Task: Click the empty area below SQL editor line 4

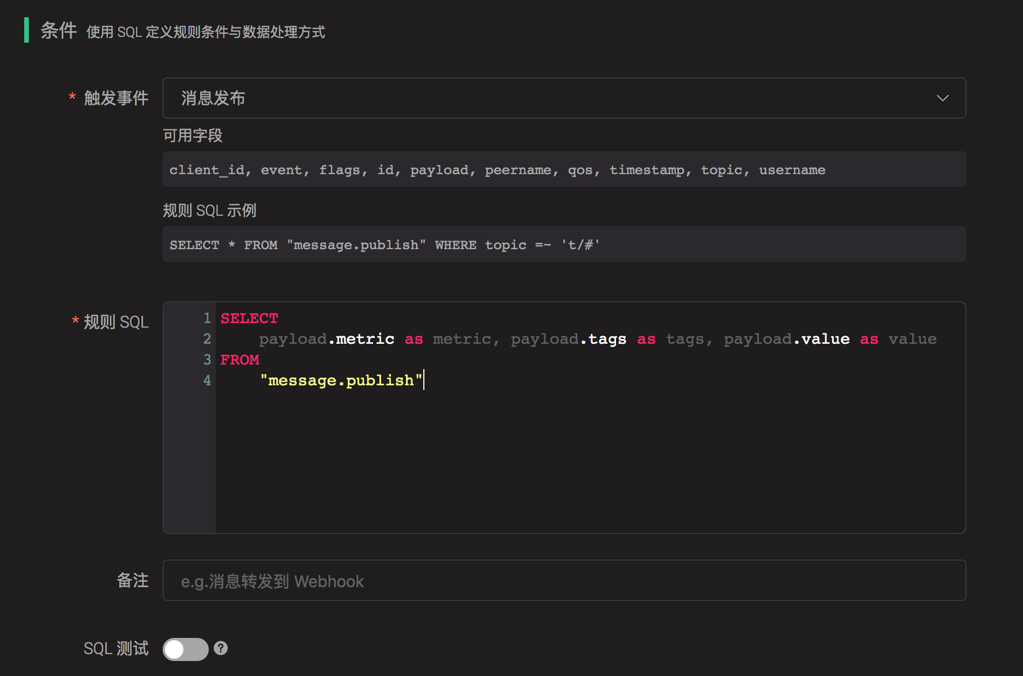Action: (588, 461)
